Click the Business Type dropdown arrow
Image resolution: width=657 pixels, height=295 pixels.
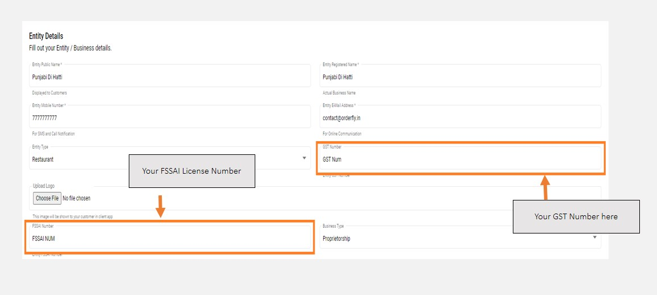click(594, 237)
